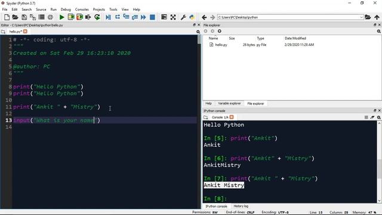Maximize current pane icon

pos(164,17)
